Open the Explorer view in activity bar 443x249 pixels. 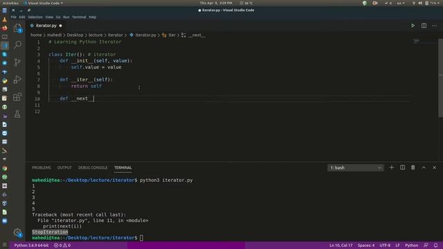tap(17, 28)
